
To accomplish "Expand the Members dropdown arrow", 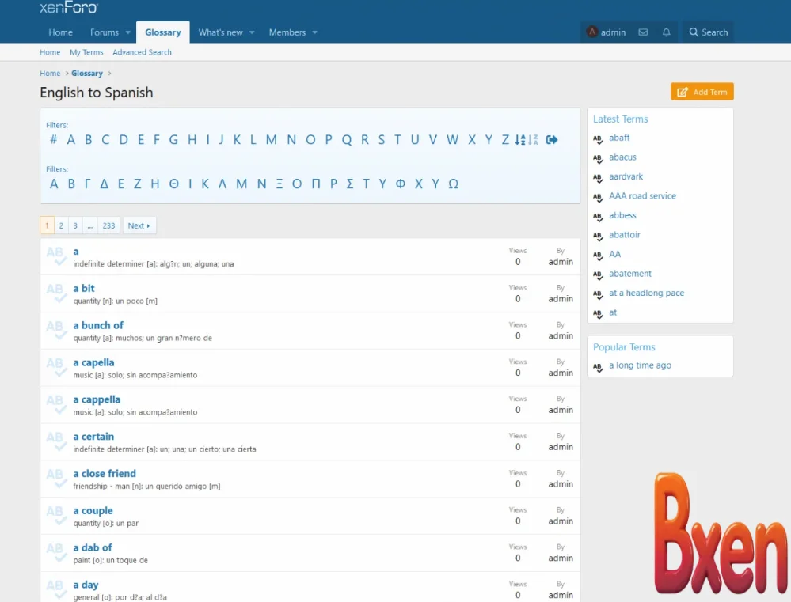I will click(x=314, y=32).
